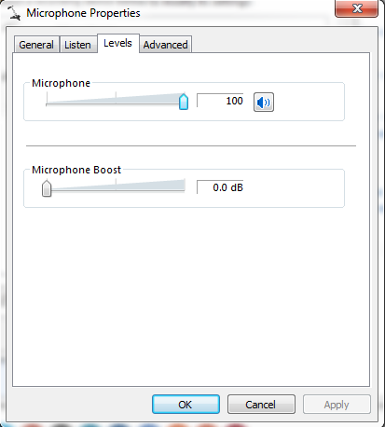Viewport: 385px width, 427px height.
Task: Open the Listen tab
Action: (77, 45)
